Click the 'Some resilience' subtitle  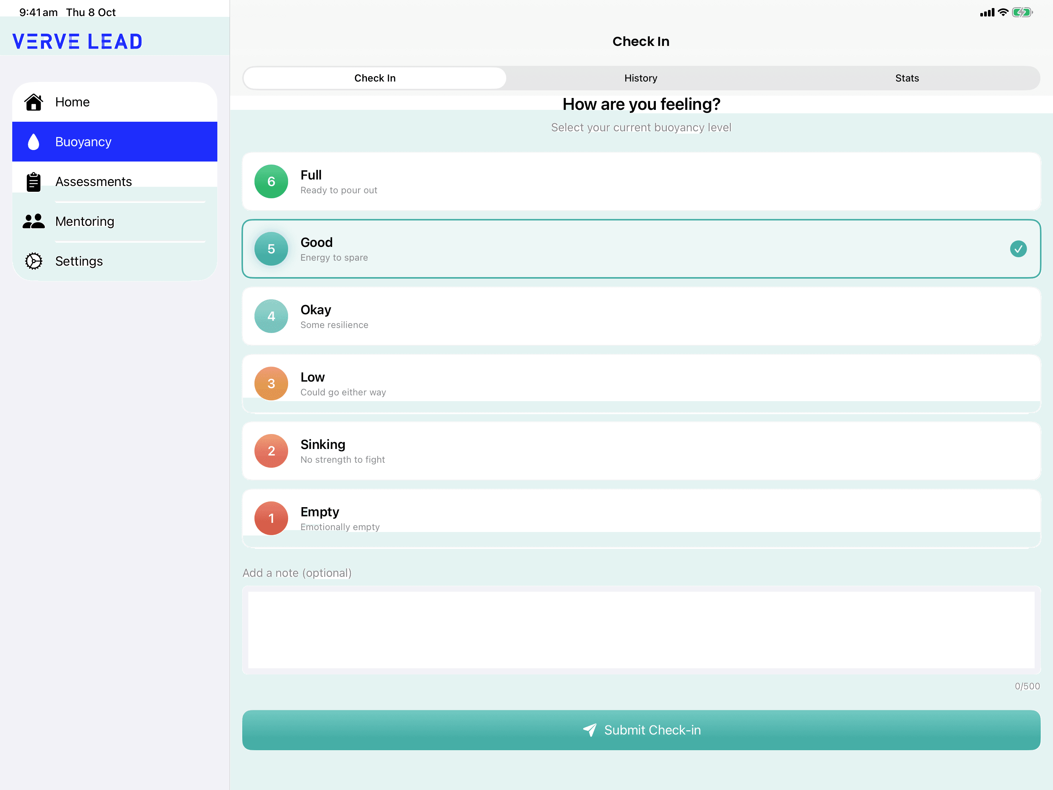click(x=334, y=325)
